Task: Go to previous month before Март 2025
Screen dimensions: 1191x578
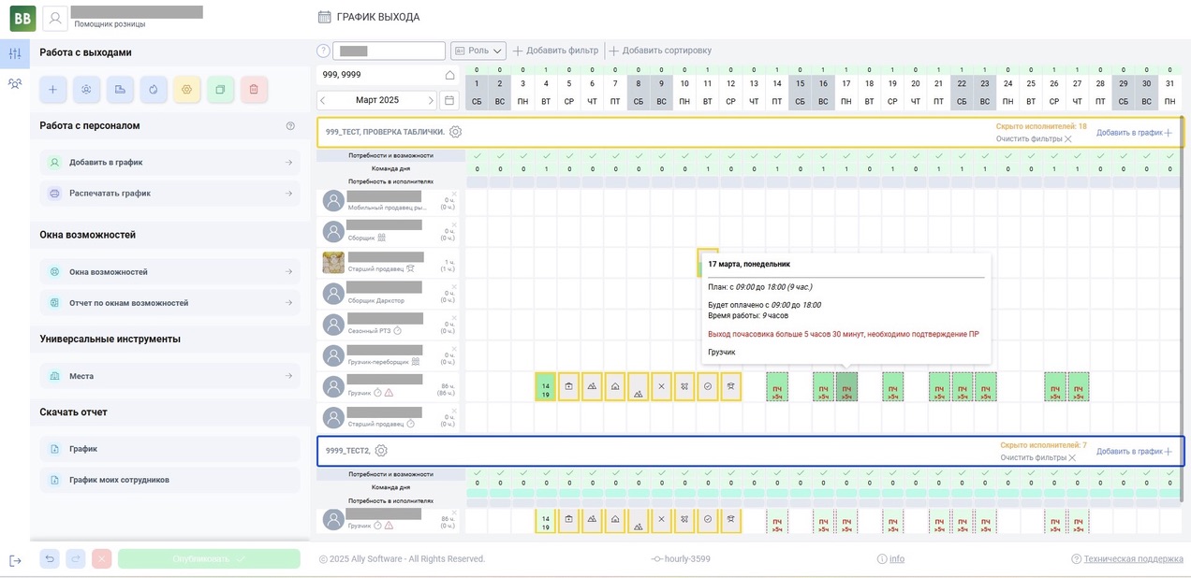Action: (323, 100)
